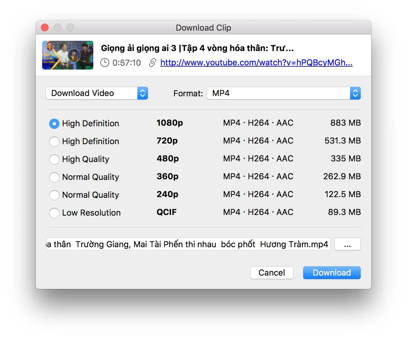Click the Download button
Viewport: 407px width, 340px height.
click(332, 273)
